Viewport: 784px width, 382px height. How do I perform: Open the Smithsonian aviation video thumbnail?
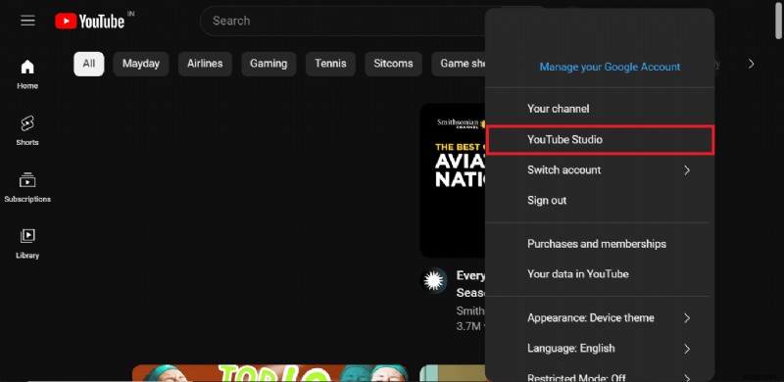click(453, 180)
